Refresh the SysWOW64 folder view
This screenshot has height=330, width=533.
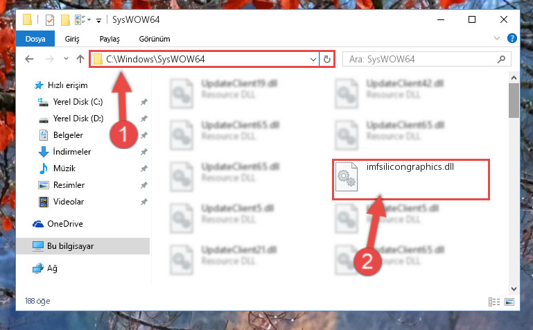326,60
